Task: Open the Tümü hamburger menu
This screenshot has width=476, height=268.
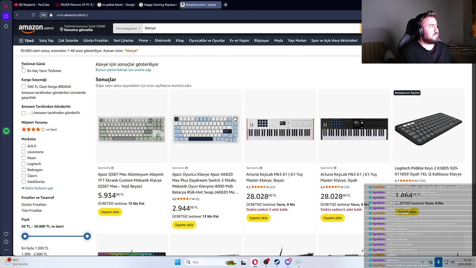Action: [x=26, y=41]
